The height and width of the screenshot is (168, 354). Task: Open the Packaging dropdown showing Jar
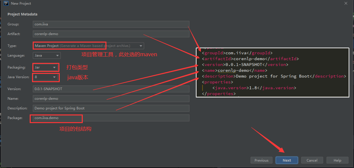click(x=46, y=67)
